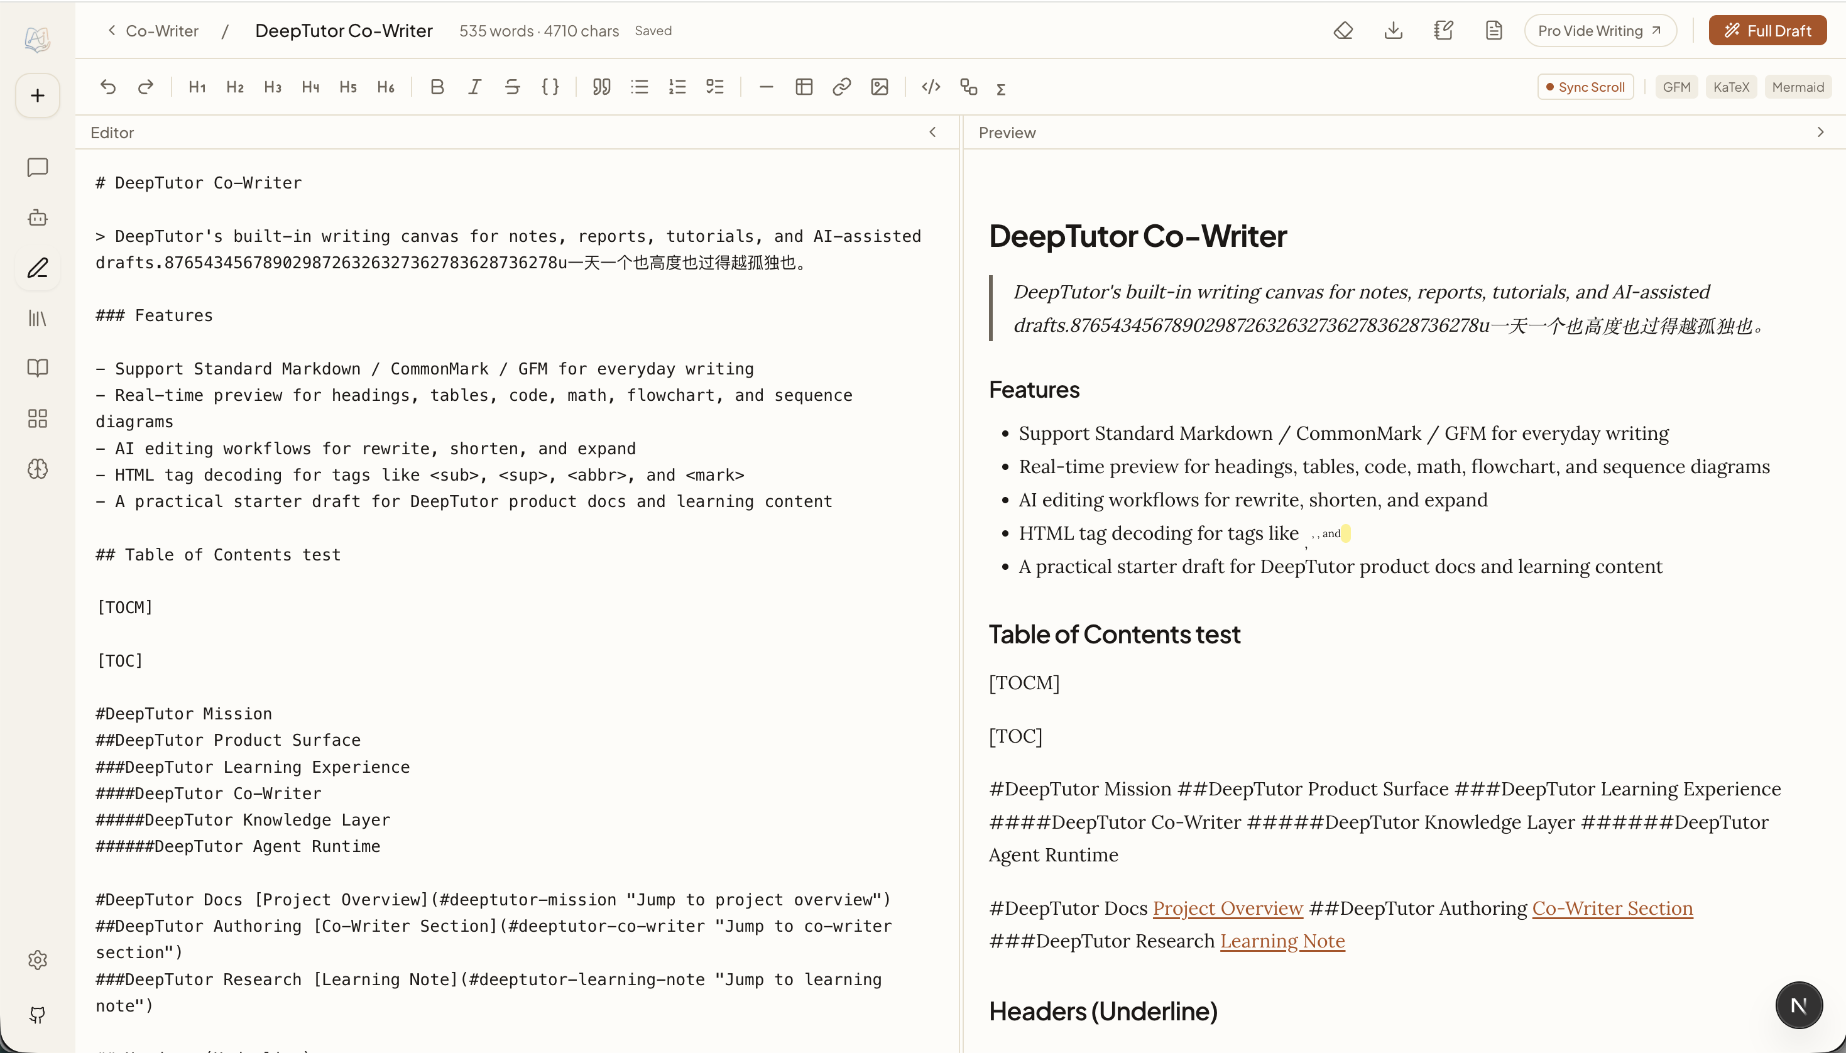Insert a diagram from the toolbar
1846x1053 pixels.
pyautogui.click(x=968, y=87)
